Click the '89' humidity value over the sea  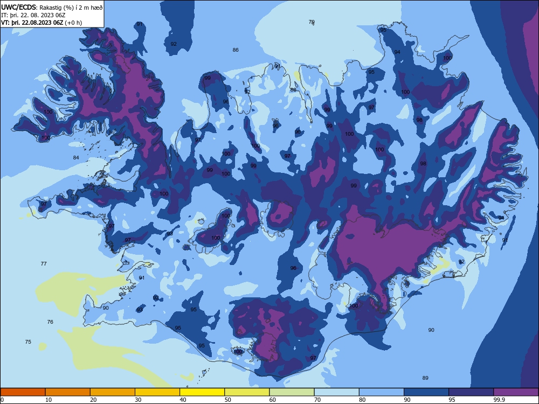click(425, 378)
